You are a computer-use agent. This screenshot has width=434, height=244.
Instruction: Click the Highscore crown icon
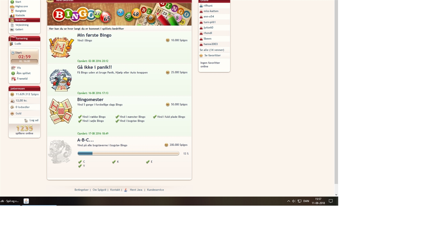click(x=12, y=6)
